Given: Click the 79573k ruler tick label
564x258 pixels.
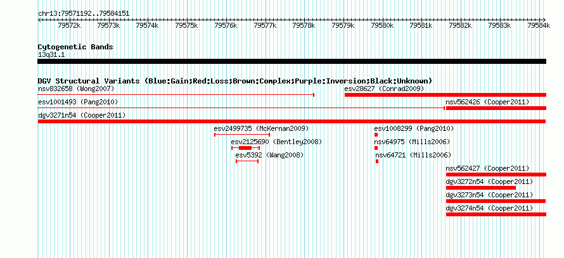Looking at the screenshot, I should pyautogui.click(x=108, y=25).
